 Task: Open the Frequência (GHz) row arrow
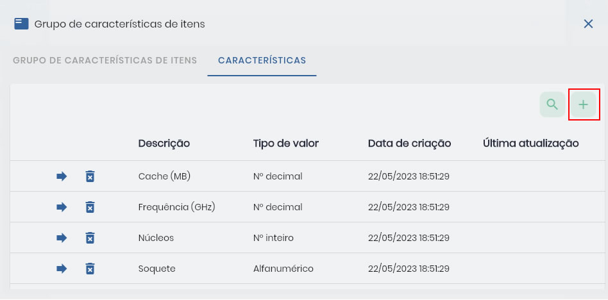tap(62, 207)
